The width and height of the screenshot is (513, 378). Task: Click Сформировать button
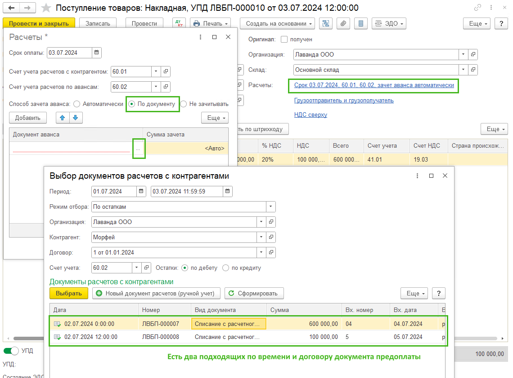254,293
